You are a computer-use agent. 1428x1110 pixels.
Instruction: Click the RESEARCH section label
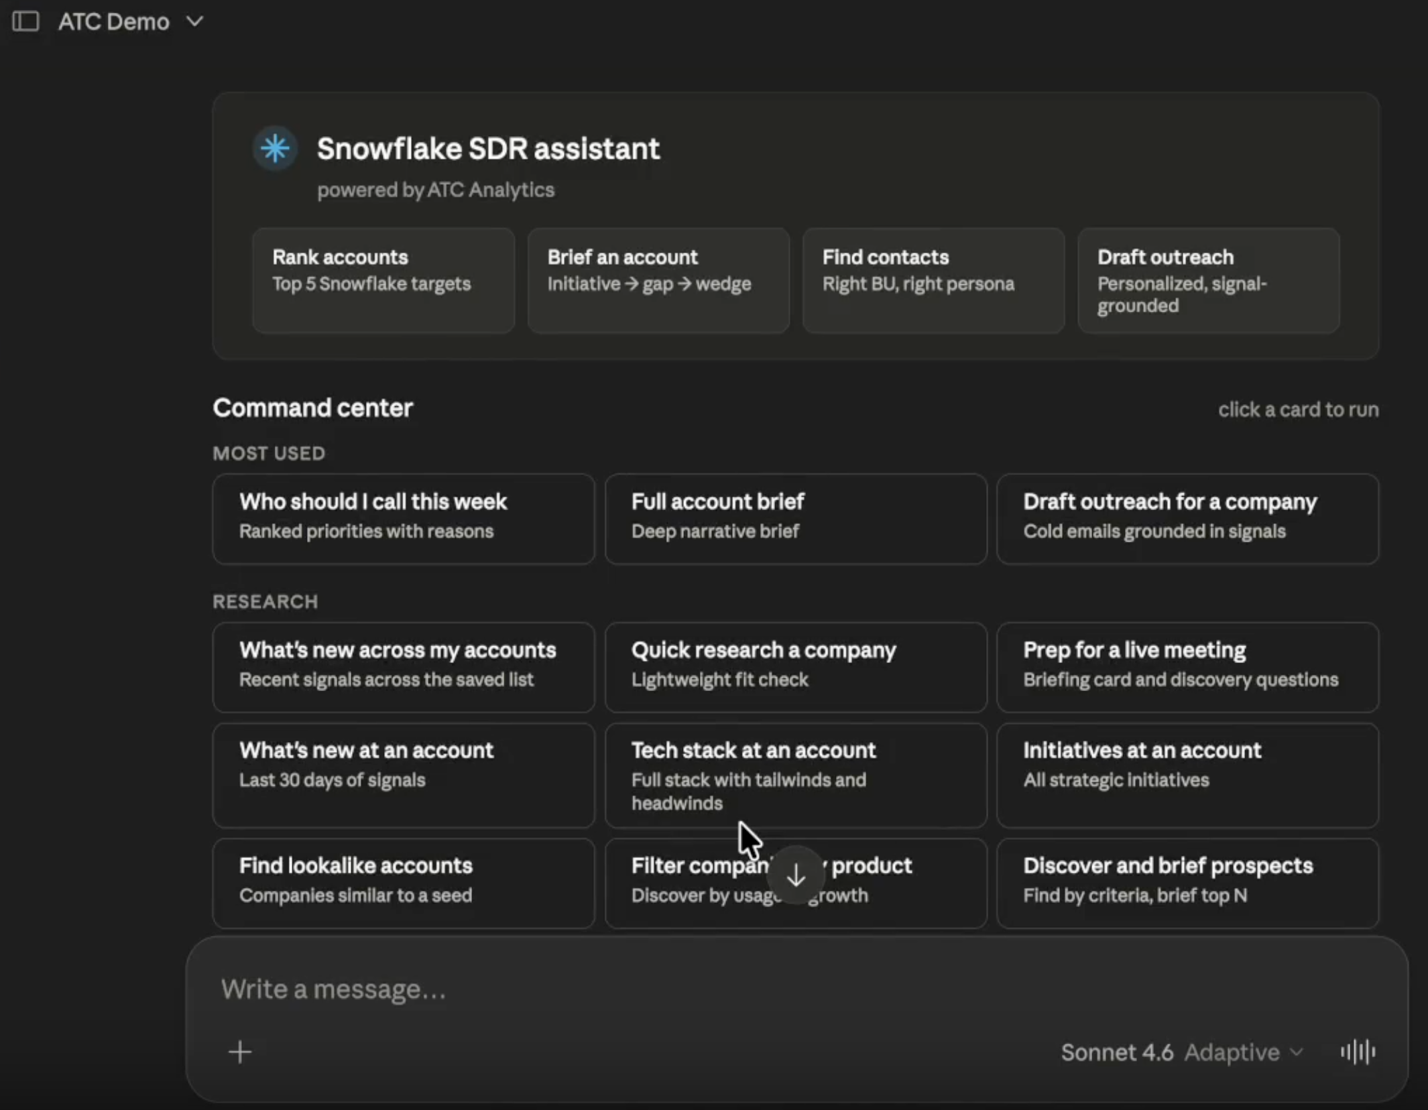pos(265,601)
